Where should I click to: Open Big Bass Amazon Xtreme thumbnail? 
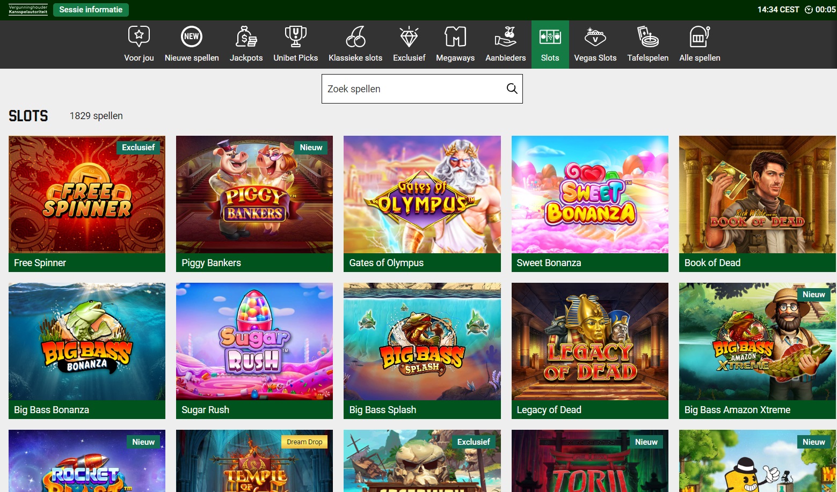point(758,341)
